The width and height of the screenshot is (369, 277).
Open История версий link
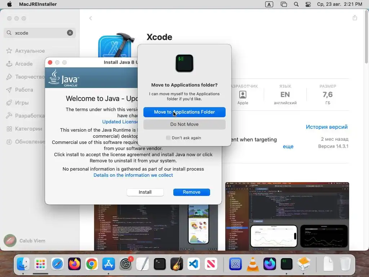(x=326, y=127)
